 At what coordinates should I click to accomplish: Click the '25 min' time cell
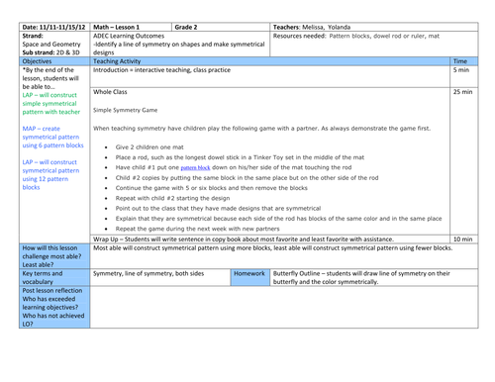point(464,161)
